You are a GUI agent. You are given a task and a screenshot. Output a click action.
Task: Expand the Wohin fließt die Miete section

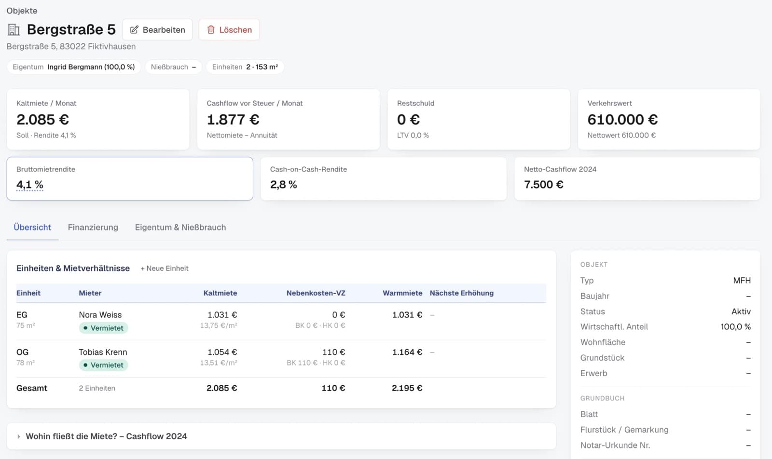[281, 436]
